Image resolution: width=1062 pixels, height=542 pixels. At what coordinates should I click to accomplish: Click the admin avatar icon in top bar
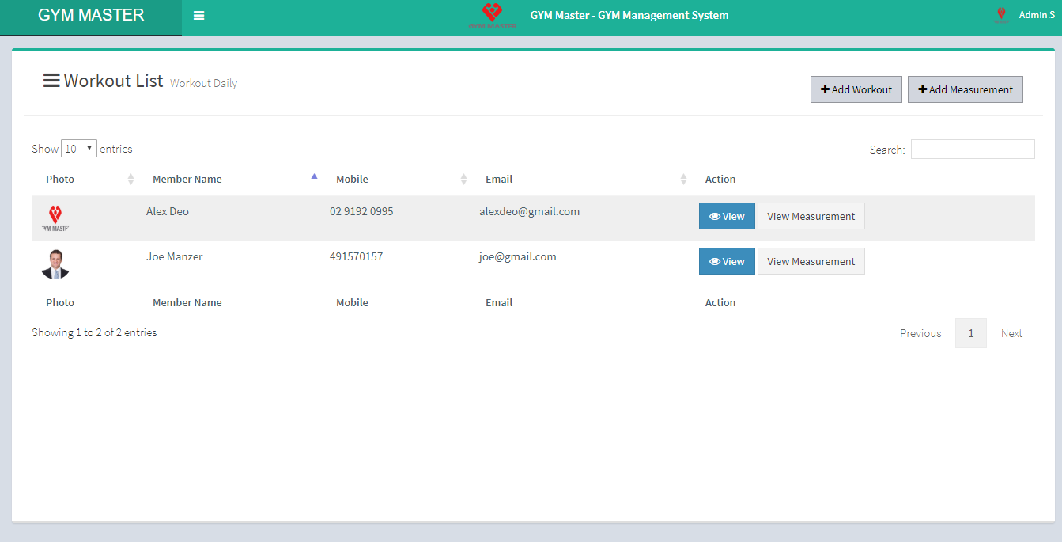tap(1001, 15)
